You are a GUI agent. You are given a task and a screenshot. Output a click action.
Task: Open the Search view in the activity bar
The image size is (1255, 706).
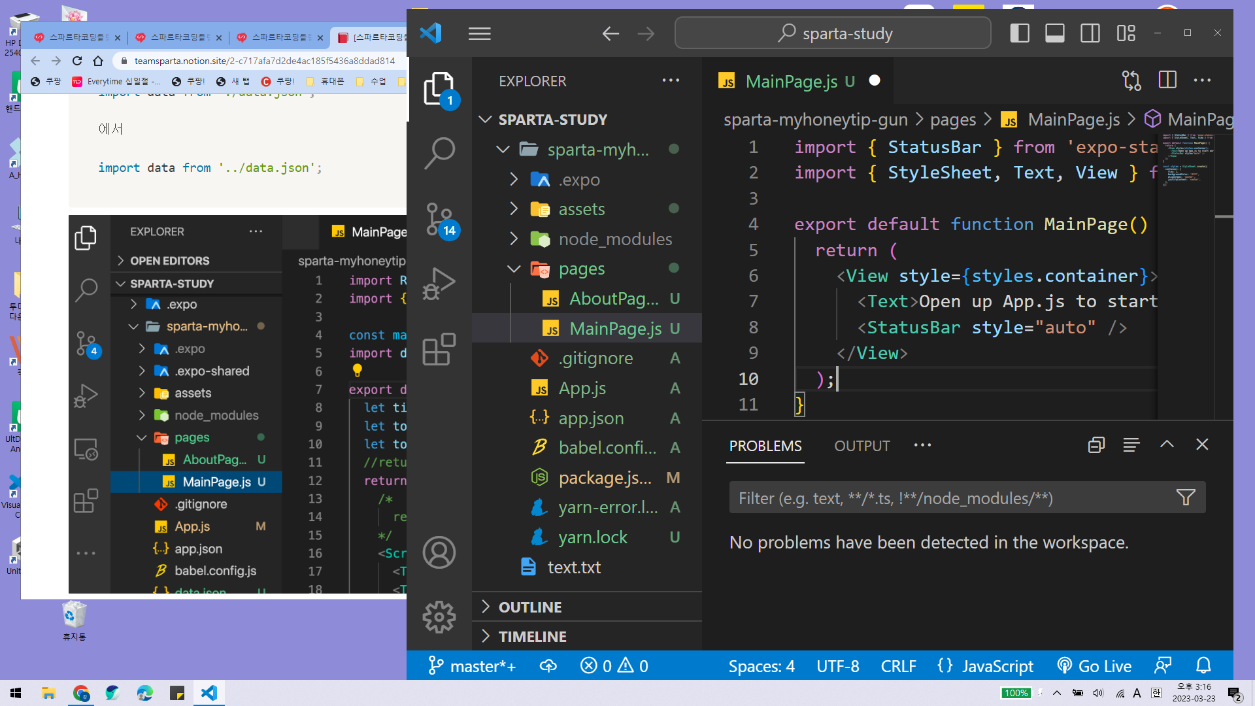(439, 153)
